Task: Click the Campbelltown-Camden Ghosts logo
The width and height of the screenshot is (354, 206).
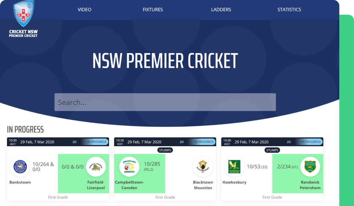Action: [x=129, y=167]
